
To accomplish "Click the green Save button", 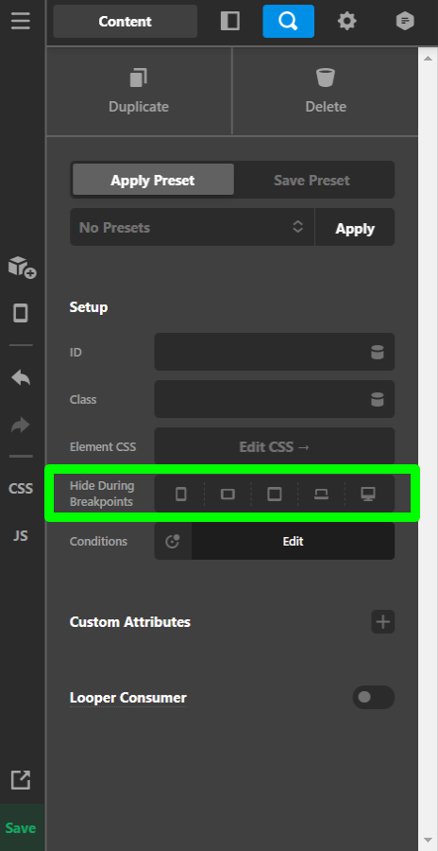I will pyautogui.click(x=21, y=827).
